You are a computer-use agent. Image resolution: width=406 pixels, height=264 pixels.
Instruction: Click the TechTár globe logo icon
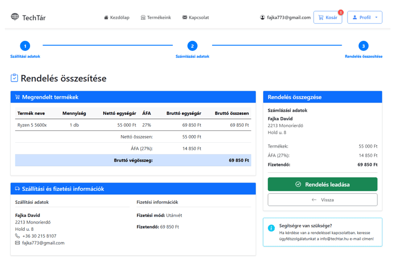pos(15,17)
